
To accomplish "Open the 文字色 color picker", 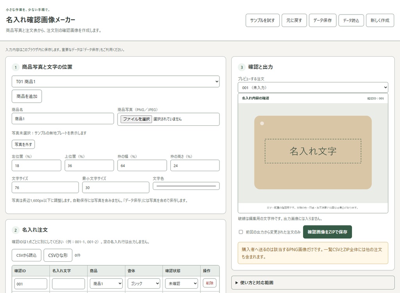I will pyautogui.click(x=186, y=186).
